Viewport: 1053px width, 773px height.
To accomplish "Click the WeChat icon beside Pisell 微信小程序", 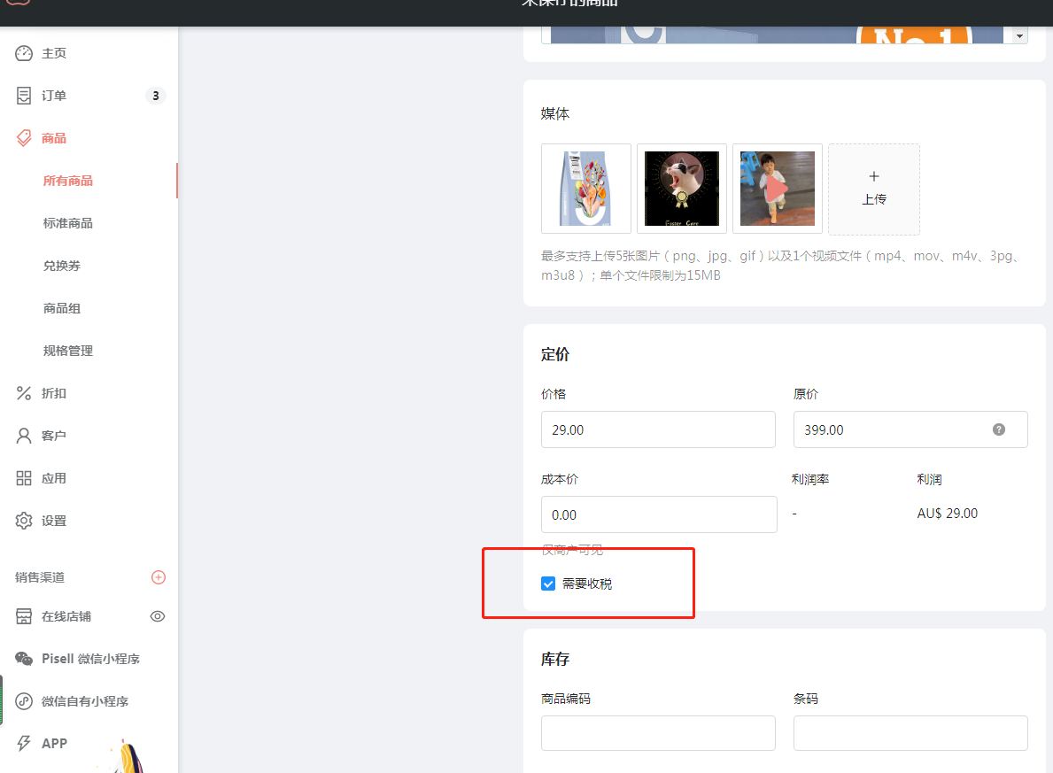I will point(24,659).
